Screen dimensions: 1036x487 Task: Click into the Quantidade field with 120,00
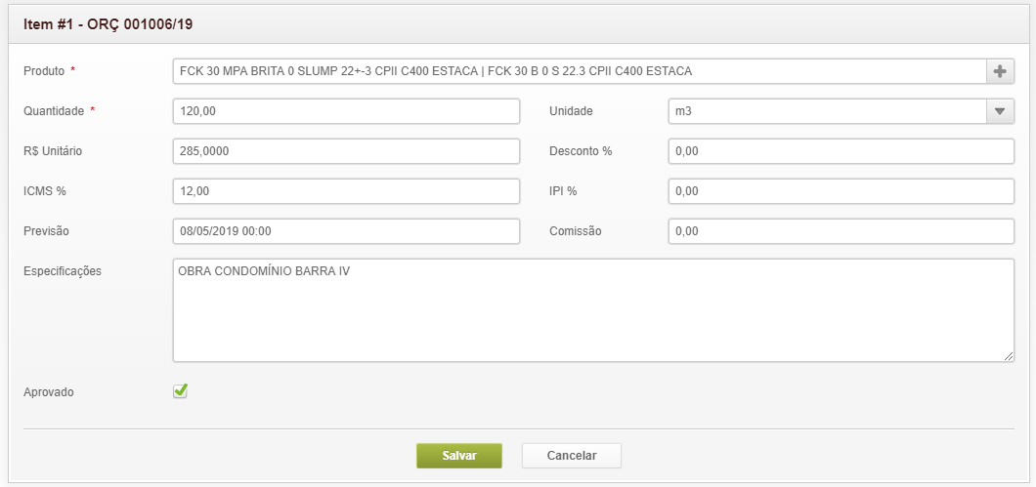(346, 111)
